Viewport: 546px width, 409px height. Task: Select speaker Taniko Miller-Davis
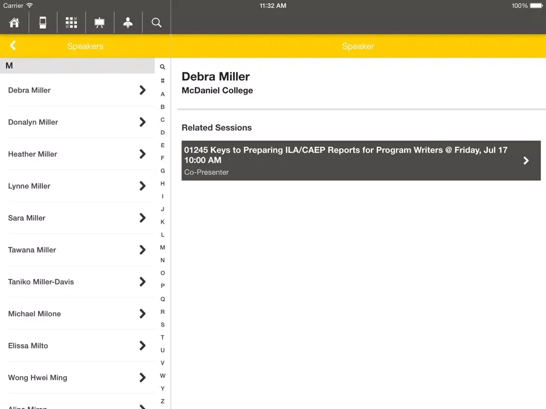click(x=77, y=282)
